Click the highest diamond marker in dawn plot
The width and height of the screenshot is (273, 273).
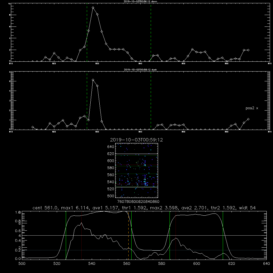click(x=93, y=8)
